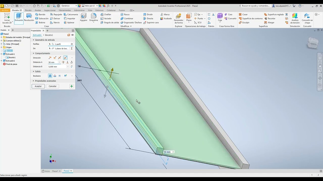Expand the Extrusión2 tree node
The width and height of the screenshot is (323, 181).
pos(1,61)
